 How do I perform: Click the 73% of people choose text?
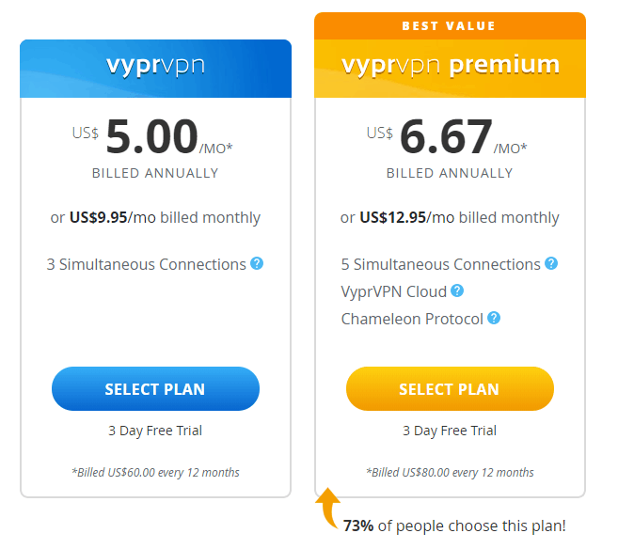tap(454, 525)
